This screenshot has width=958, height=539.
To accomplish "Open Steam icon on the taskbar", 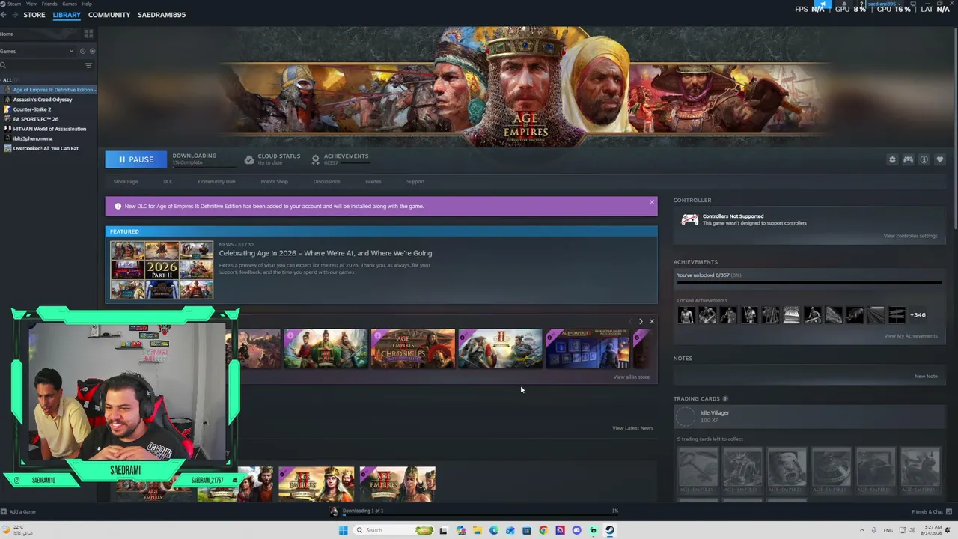I will coord(610,530).
